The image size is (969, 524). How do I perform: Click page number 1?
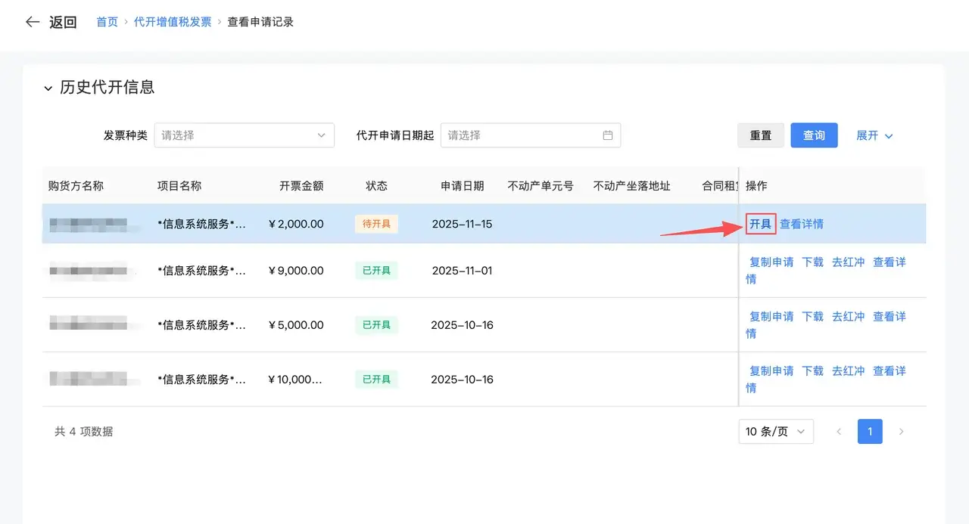click(870, 432)
